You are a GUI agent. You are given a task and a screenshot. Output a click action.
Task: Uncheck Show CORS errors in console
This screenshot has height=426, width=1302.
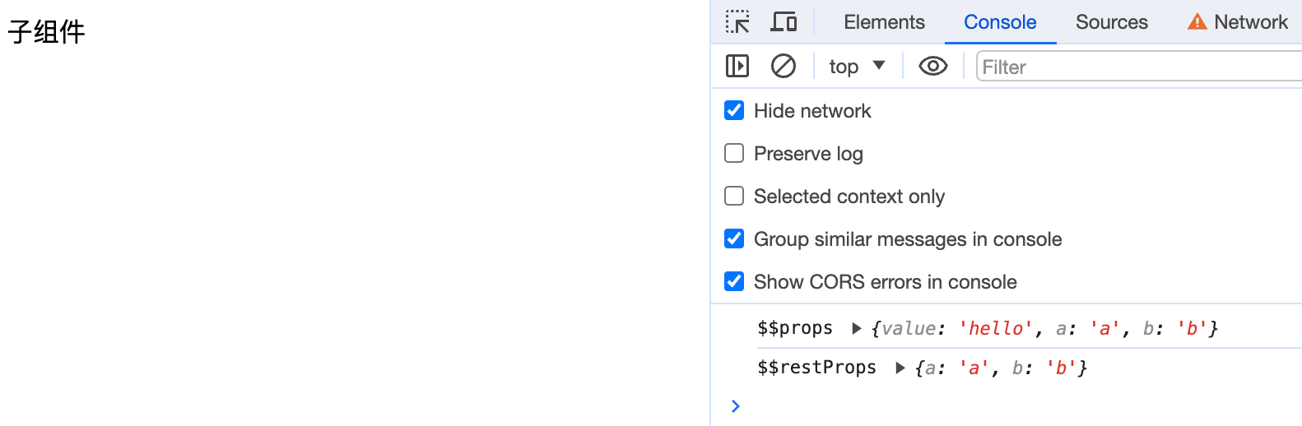tap(734, 282)
